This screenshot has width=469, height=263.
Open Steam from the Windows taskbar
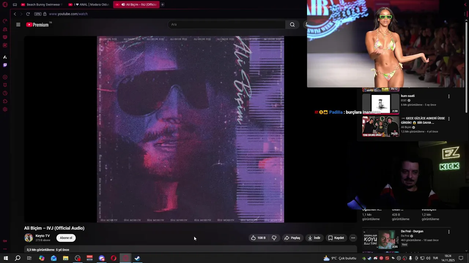point(137,258)
